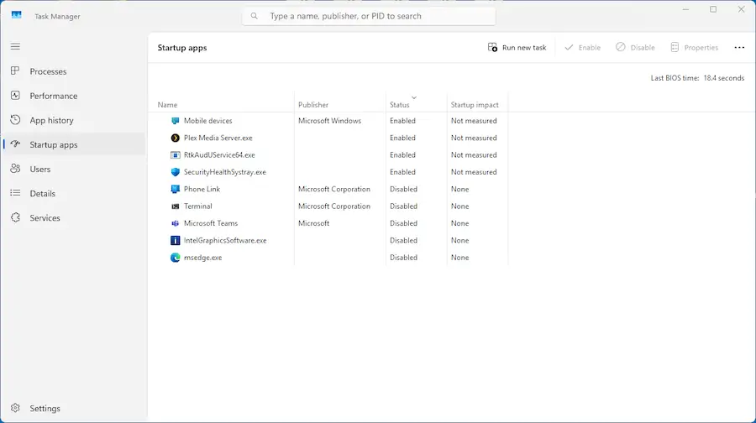Click Disabled status of Phone Link

pos(403,189)
